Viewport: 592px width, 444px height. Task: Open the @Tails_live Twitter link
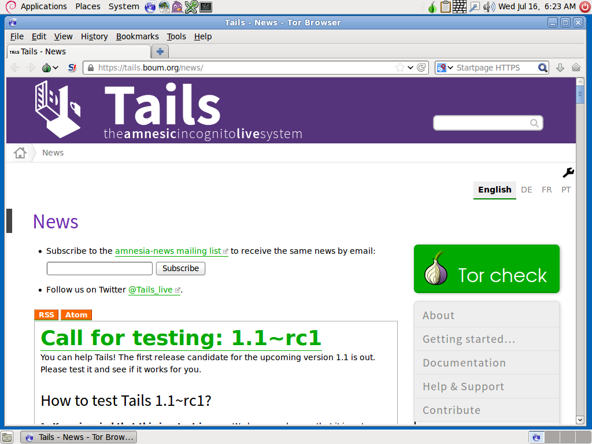pos(154,290)
